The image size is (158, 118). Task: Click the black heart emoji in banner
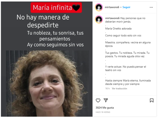pos(76,8)
